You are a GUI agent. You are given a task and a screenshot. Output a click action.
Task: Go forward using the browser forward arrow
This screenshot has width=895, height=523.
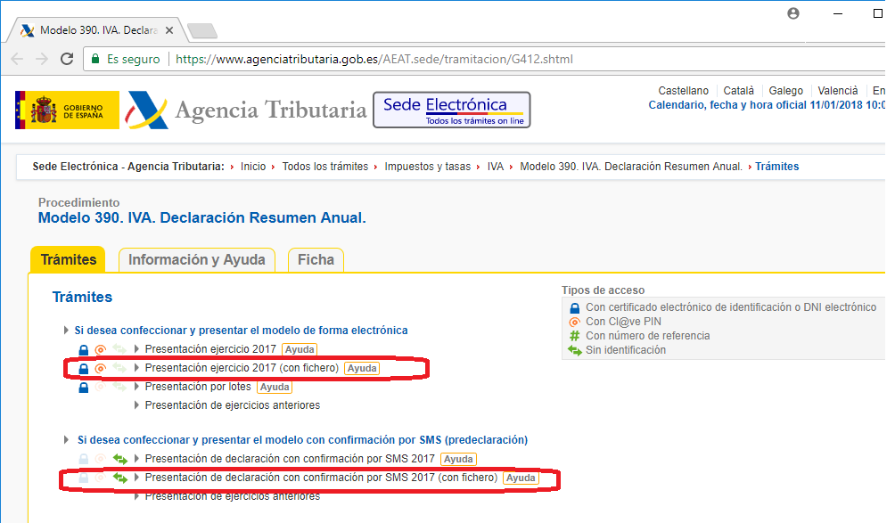(42, 59)
